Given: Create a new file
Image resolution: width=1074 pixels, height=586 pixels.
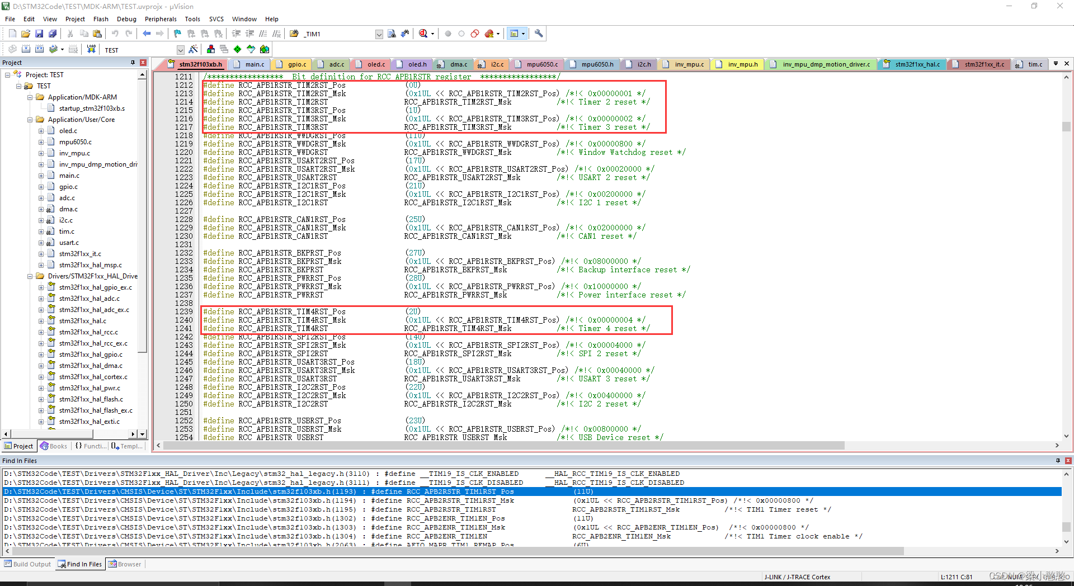Looking at the screenshot, I should 12,34.
